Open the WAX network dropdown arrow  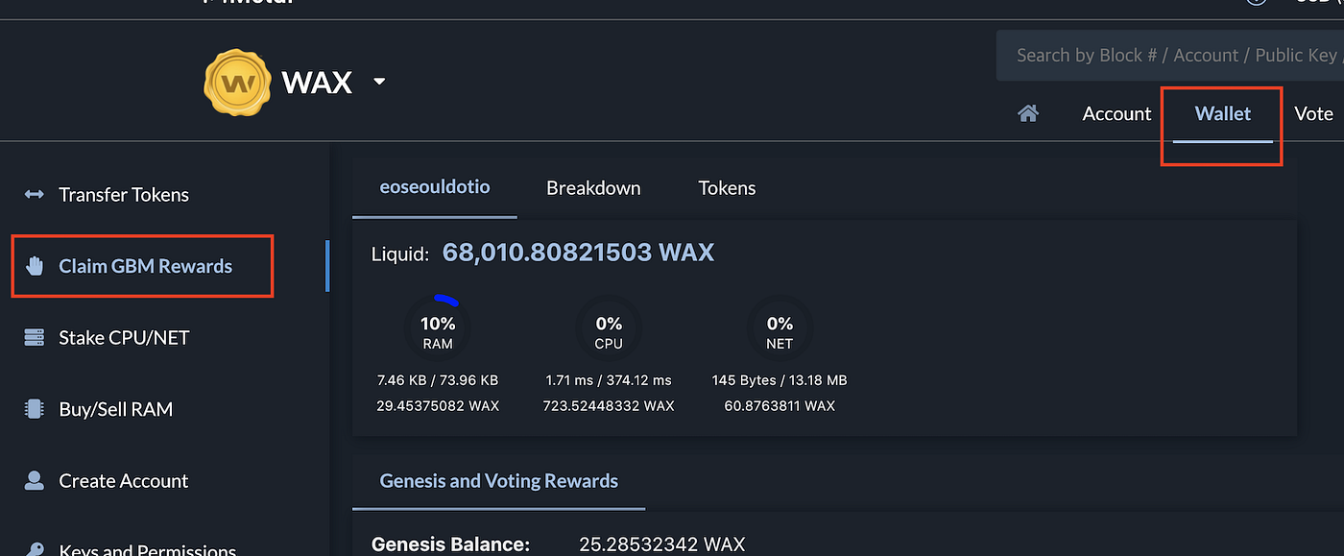tap(379, 82)
